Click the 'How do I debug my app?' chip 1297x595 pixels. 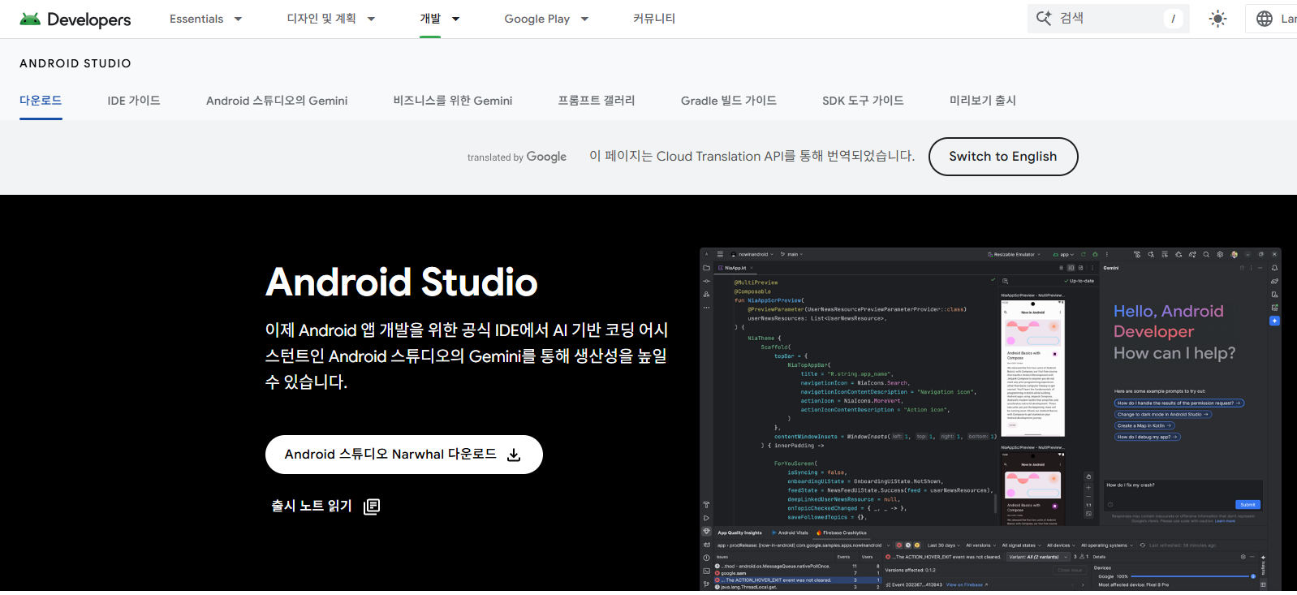[x=1147, y=437]
